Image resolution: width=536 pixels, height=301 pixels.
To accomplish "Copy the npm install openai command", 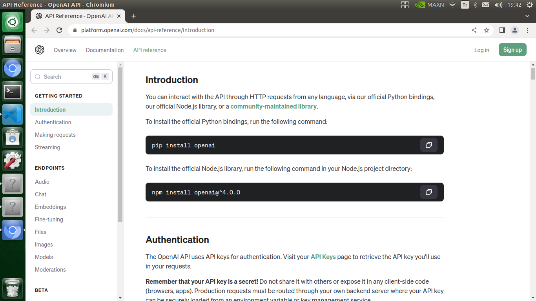I will click(x=429, y=192).
